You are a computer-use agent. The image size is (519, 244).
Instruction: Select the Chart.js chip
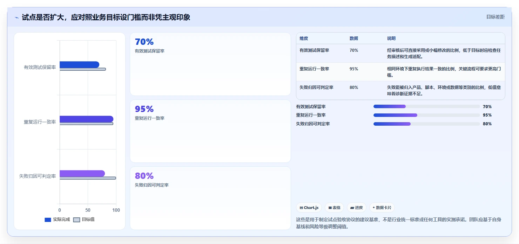[x=309, y=208]
